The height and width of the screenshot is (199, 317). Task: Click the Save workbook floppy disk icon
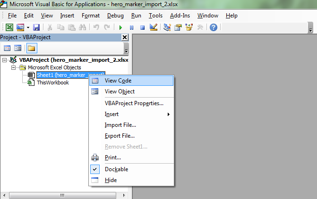point(36,27)
